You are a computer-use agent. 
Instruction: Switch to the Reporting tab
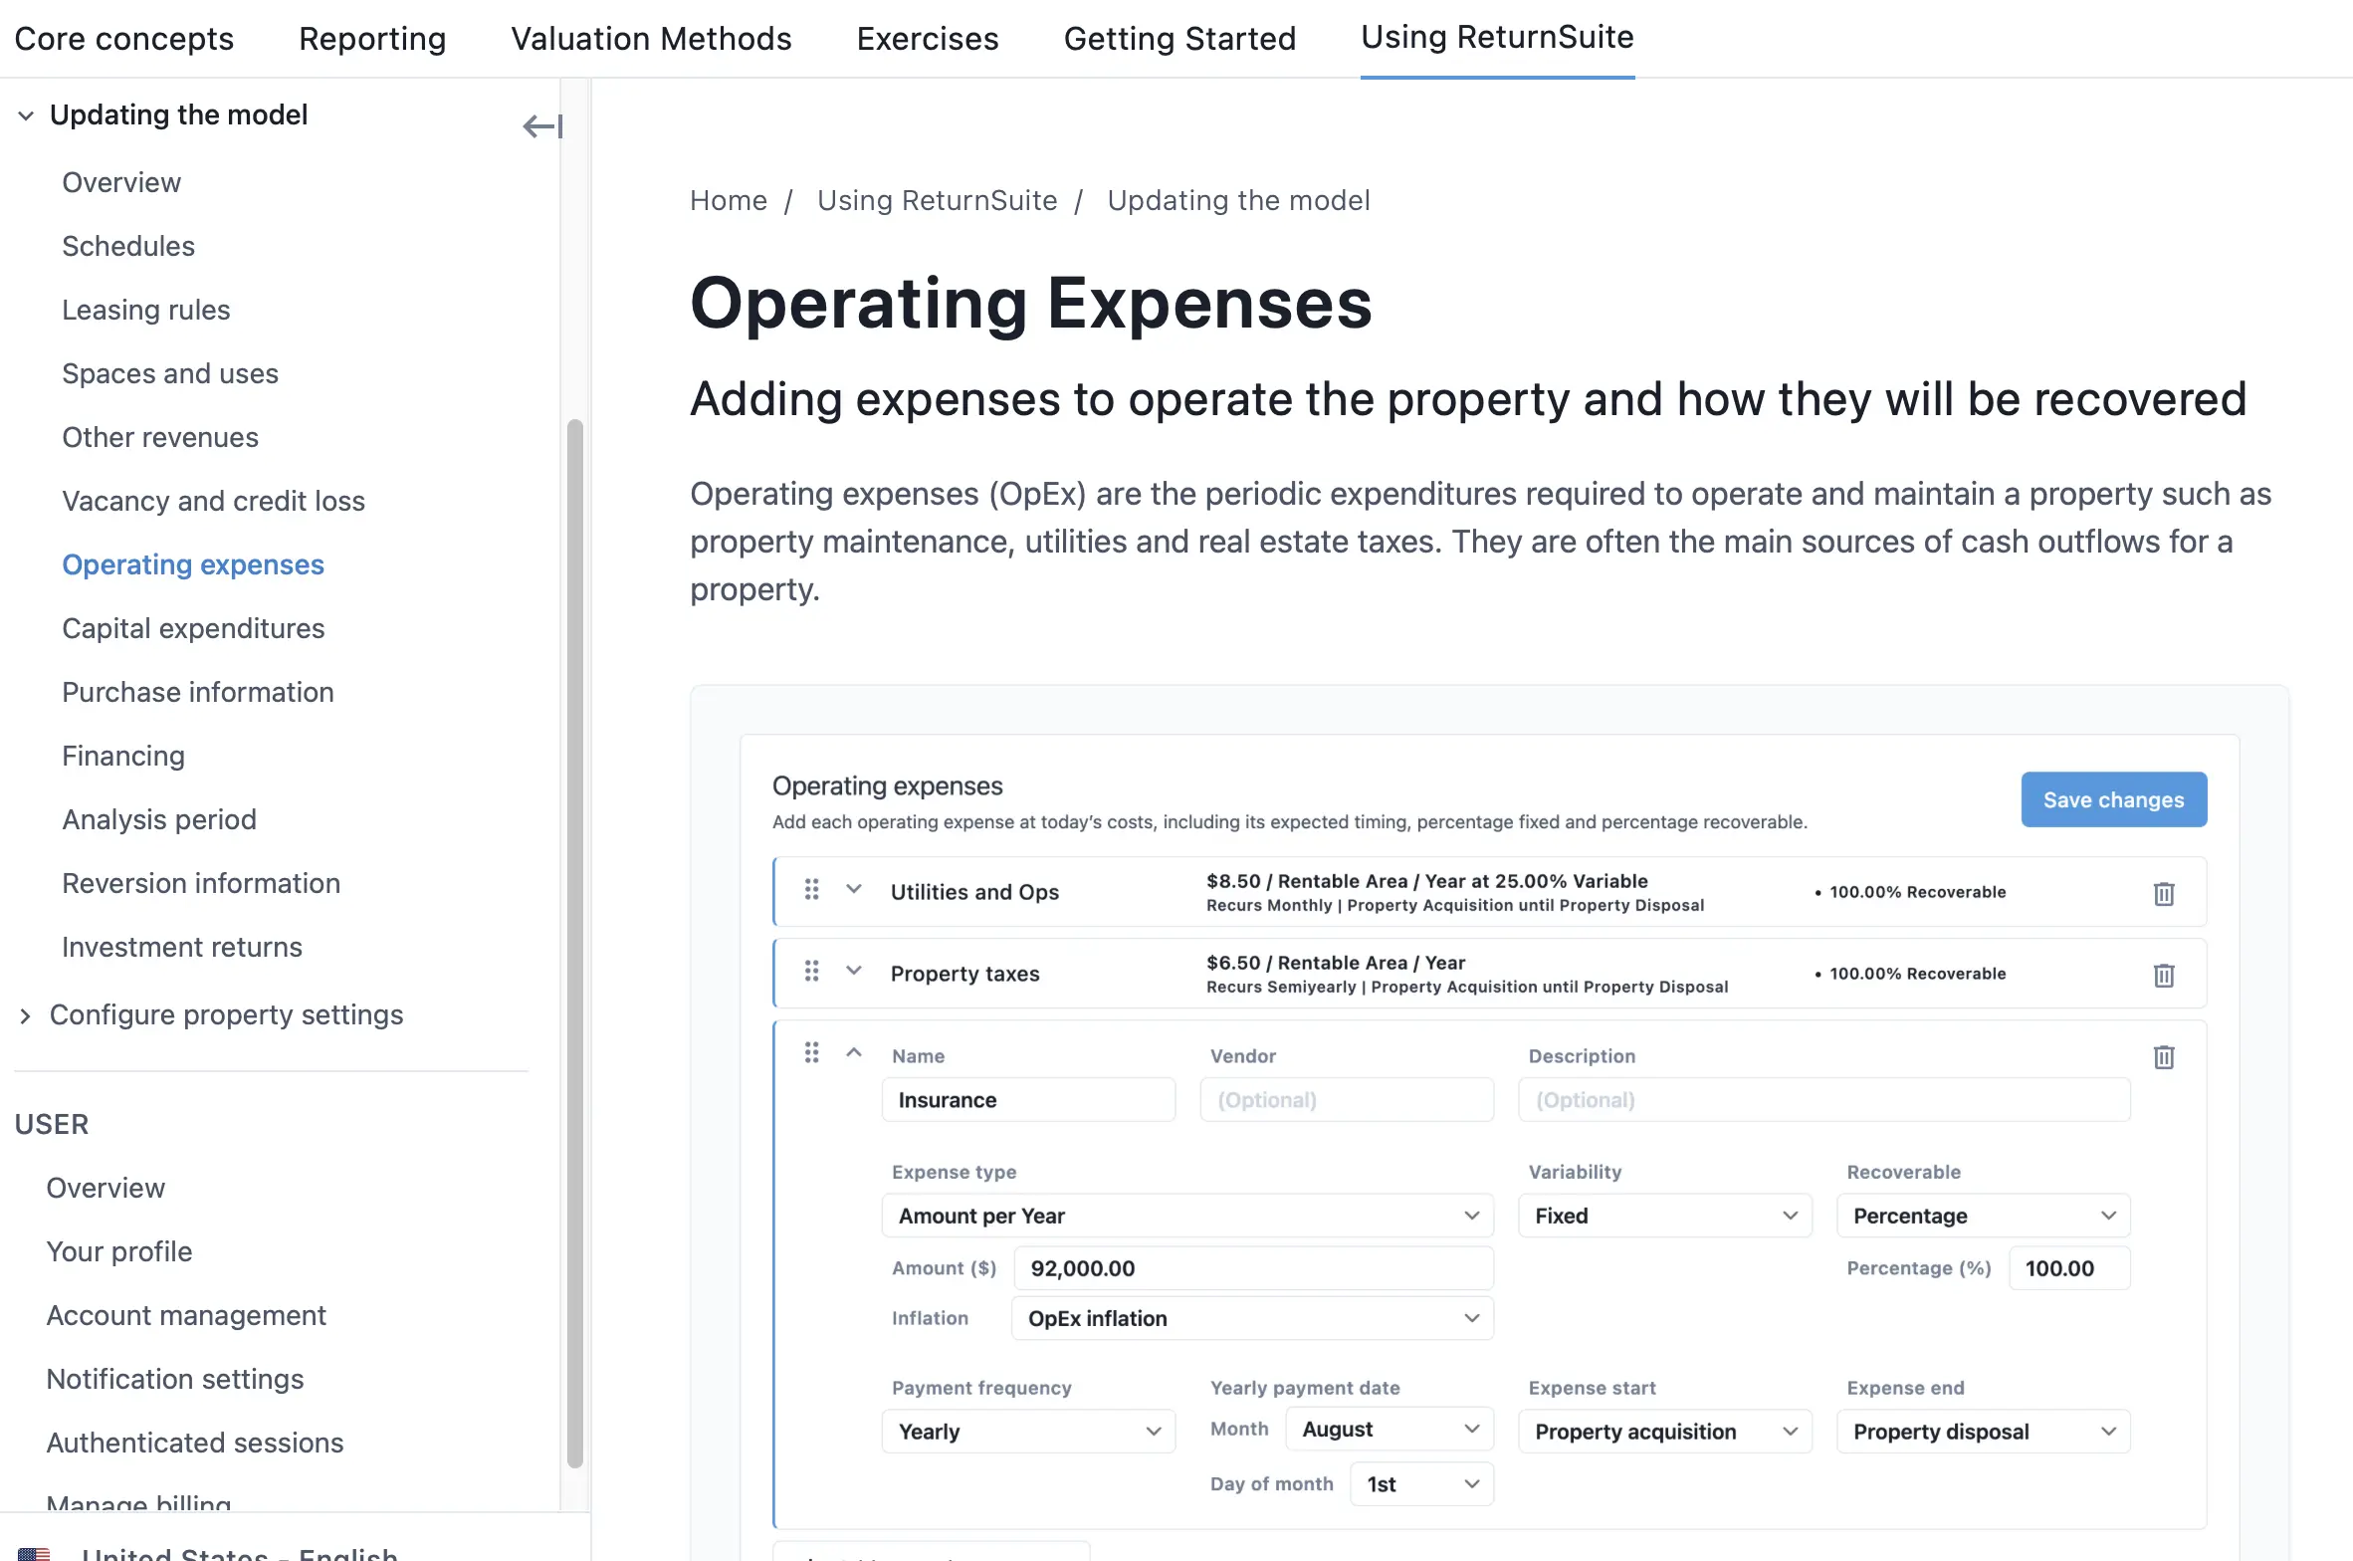pyautogui.click(x=372, y=39)
